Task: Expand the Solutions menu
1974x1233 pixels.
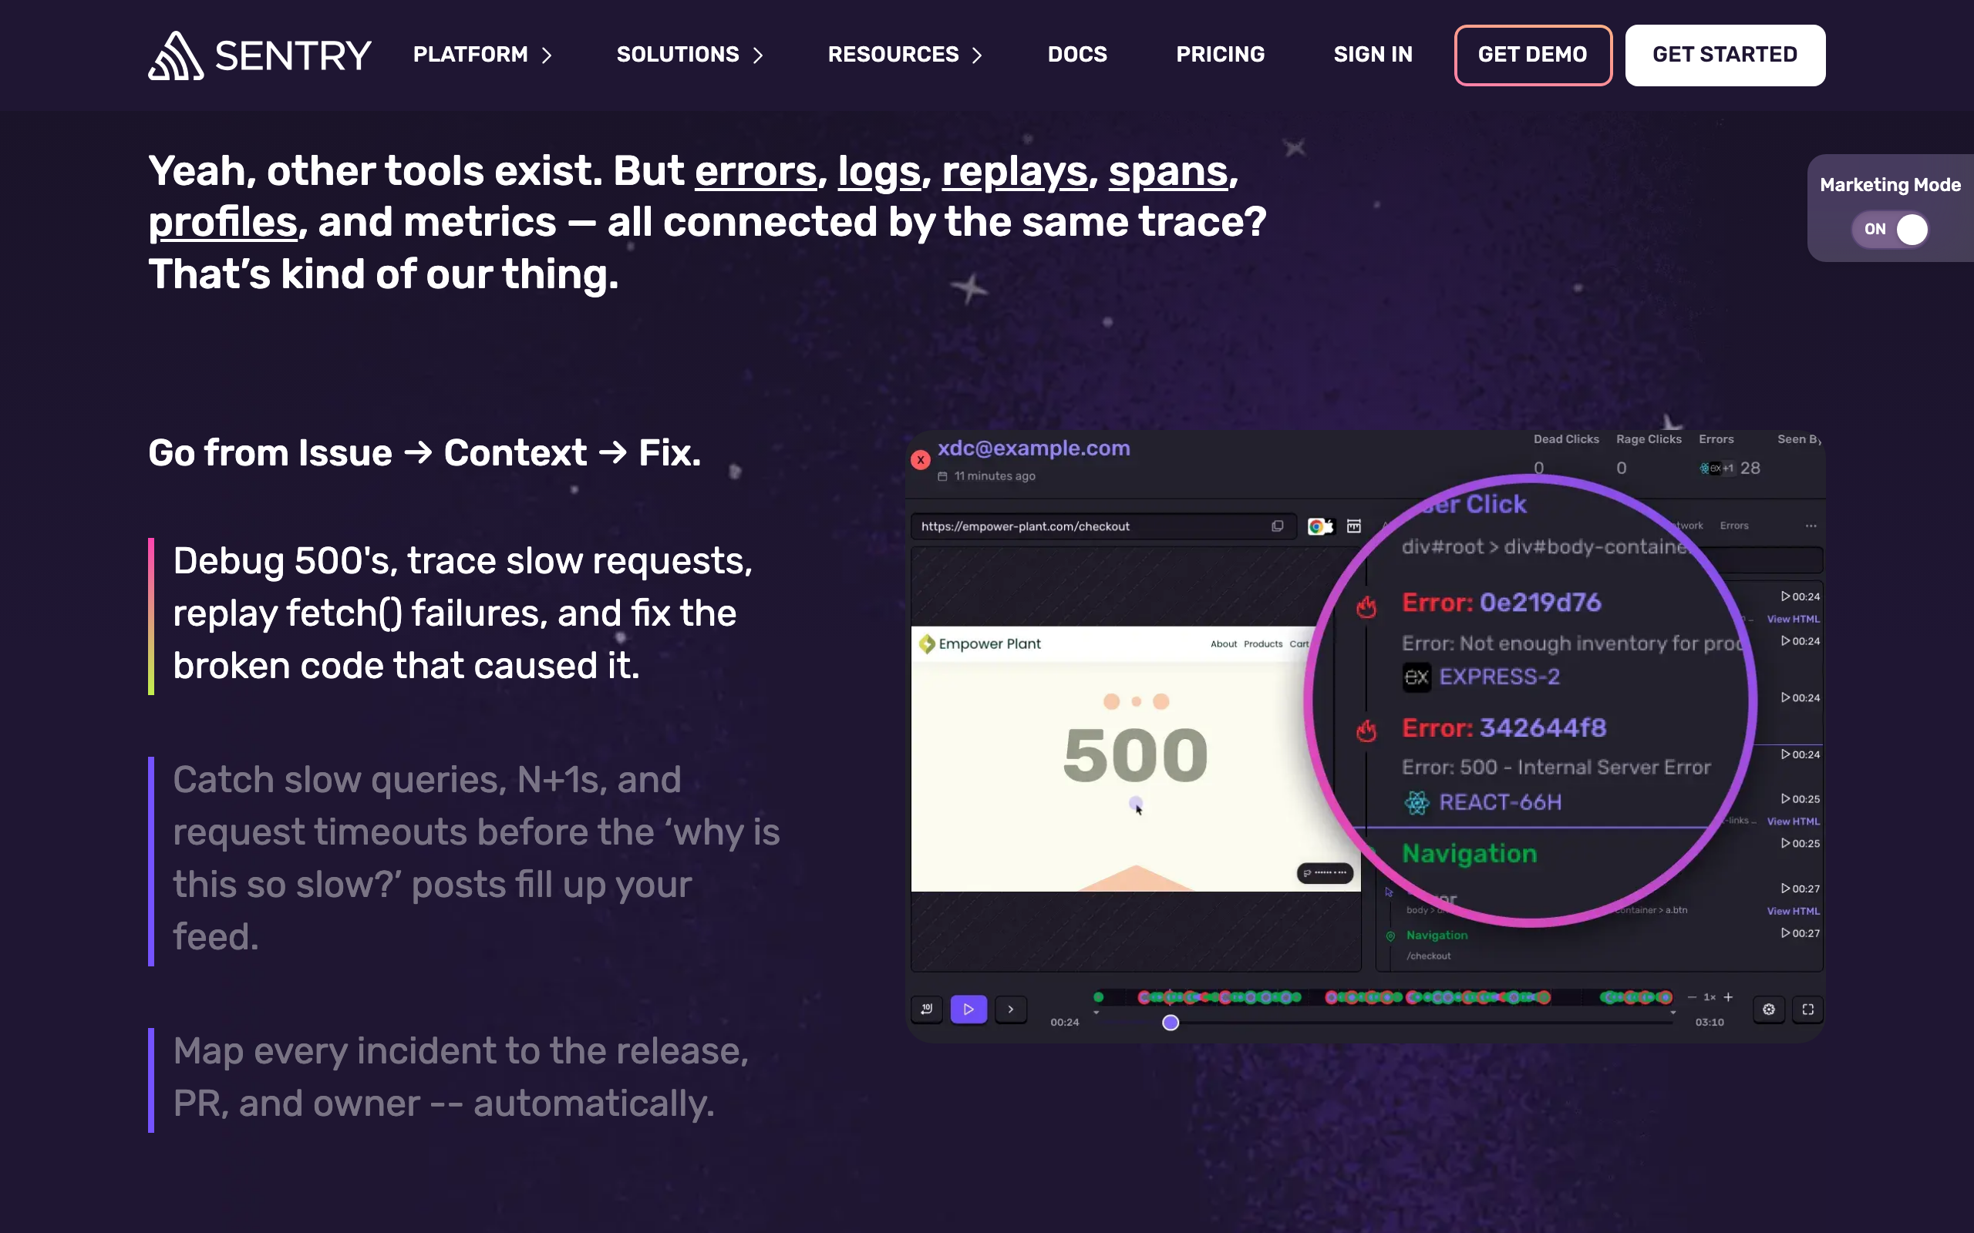Action: [690, 55]
